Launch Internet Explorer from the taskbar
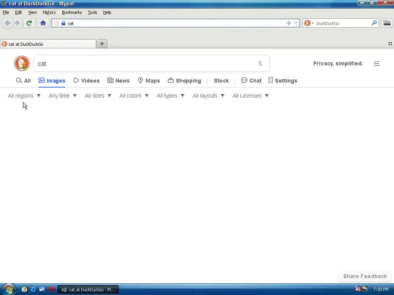The image size is (394, 295). [x=33, y=289]
